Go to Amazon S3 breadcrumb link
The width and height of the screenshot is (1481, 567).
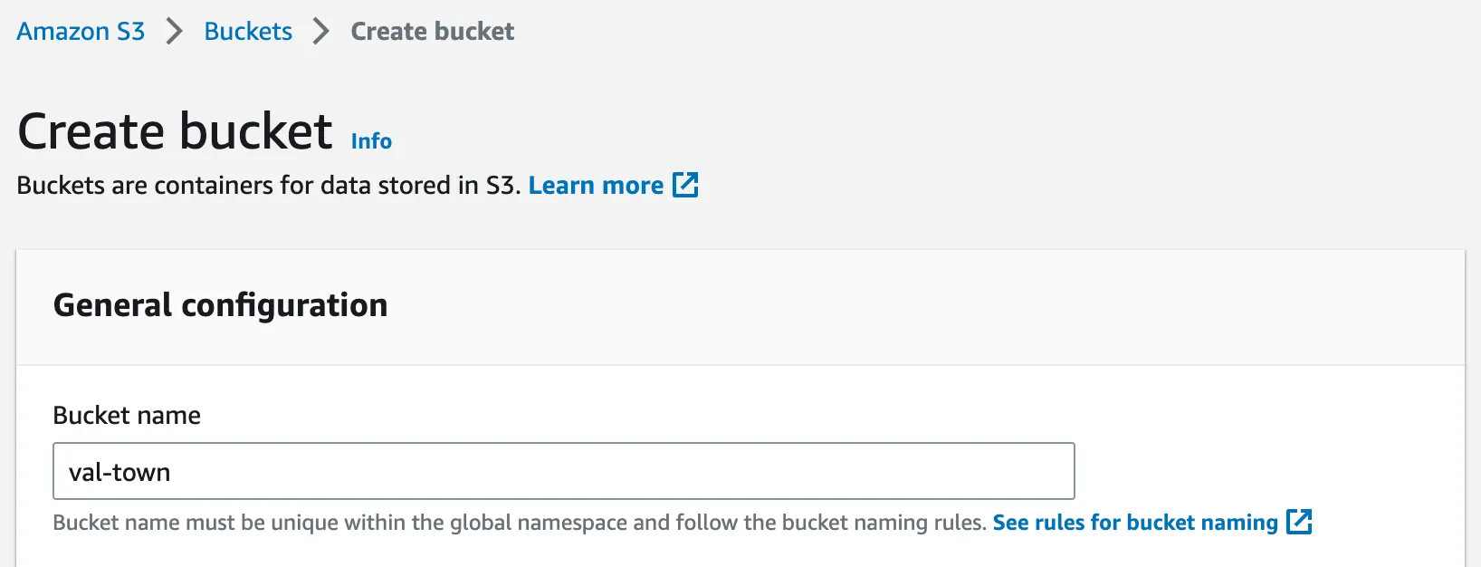[81, 32]
